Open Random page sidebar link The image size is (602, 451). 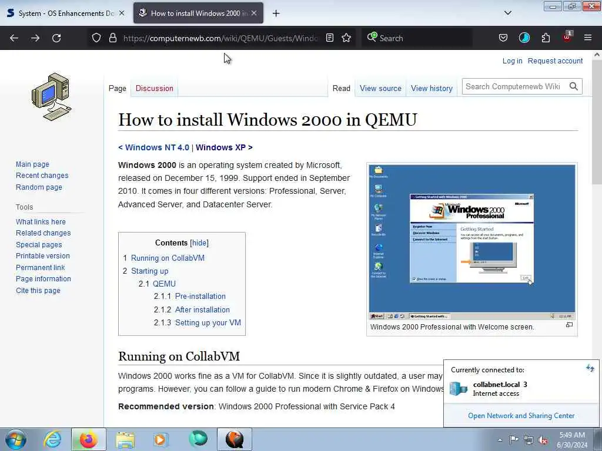pos(39,187)
